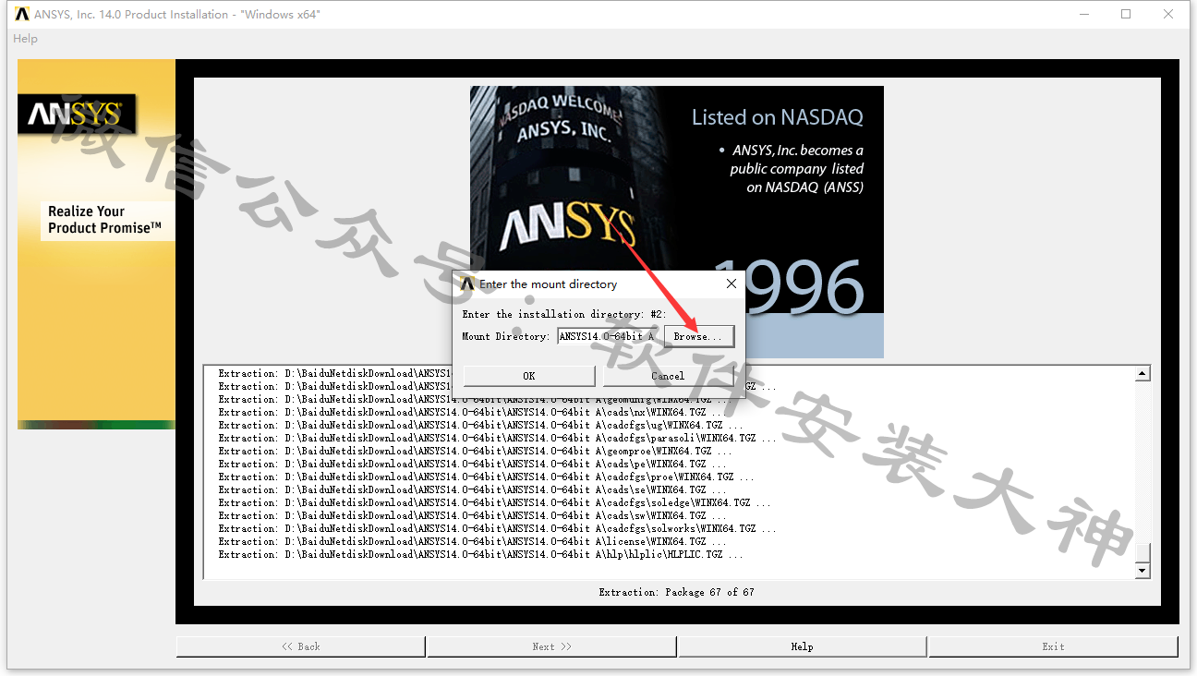Viewport: 1197px width, 676px height.
Task: Click the Exit button
Action: pos(1054,646)
